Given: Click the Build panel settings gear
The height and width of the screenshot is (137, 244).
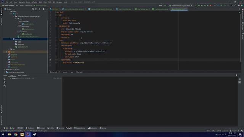Looking at the screenshot, I should 236,75.
